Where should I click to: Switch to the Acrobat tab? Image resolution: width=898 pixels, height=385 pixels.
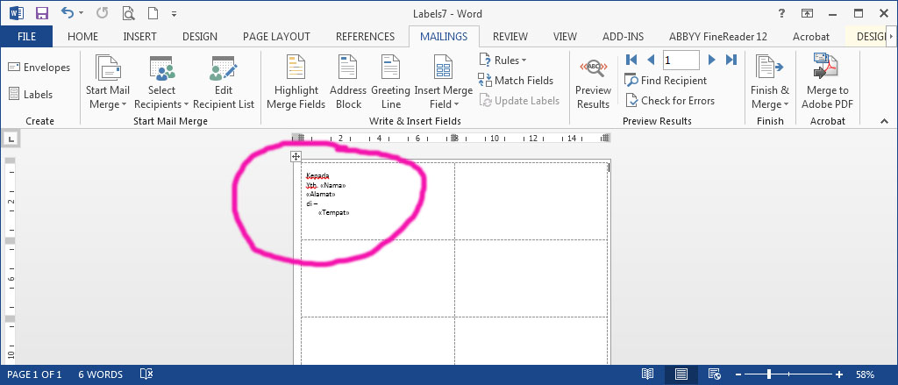pyautogui.click(x=811, y=37)
